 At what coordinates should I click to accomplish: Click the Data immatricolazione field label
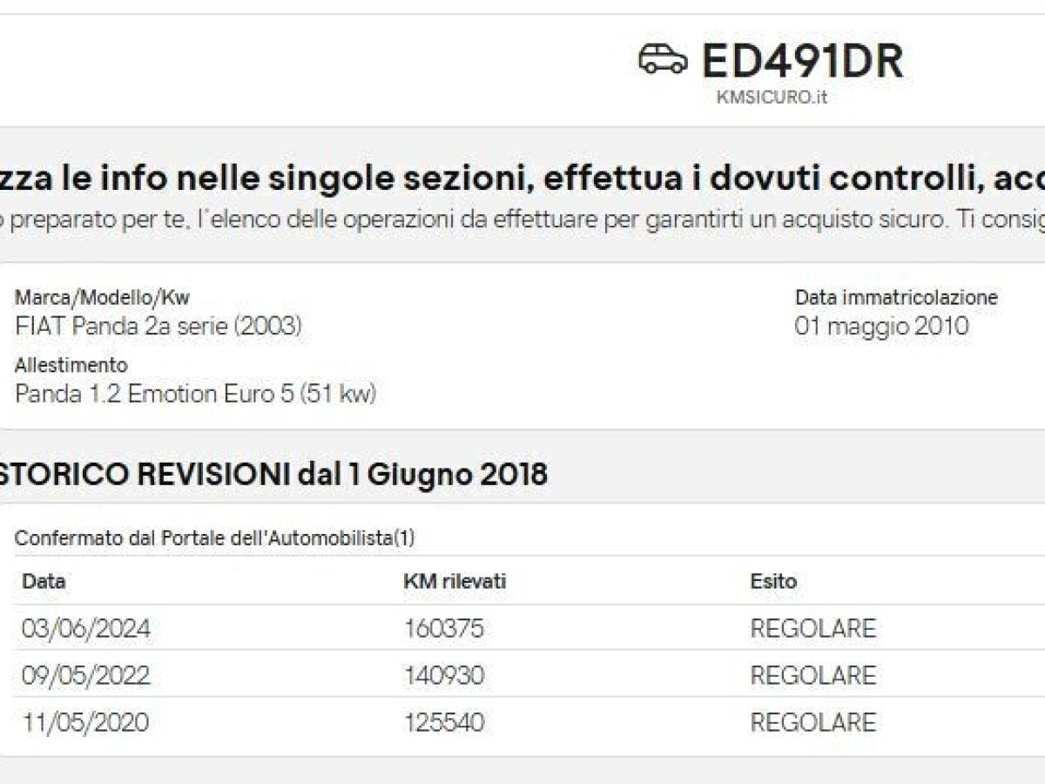coord(896,298)
